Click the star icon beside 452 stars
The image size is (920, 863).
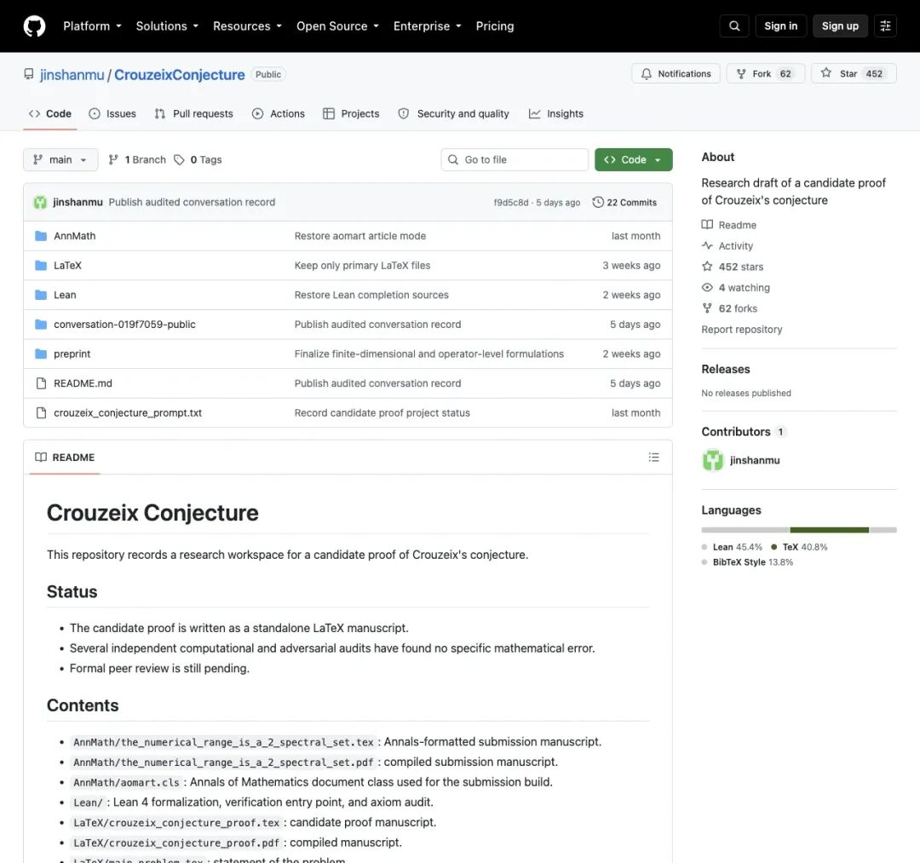pos(707,267)
